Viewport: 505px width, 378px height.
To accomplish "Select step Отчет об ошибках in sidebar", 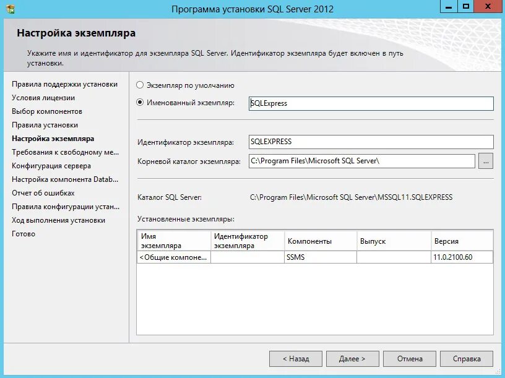I will [x=43, y=193].
